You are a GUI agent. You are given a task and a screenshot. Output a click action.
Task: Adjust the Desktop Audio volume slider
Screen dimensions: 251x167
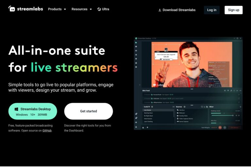tap(222, 115)
